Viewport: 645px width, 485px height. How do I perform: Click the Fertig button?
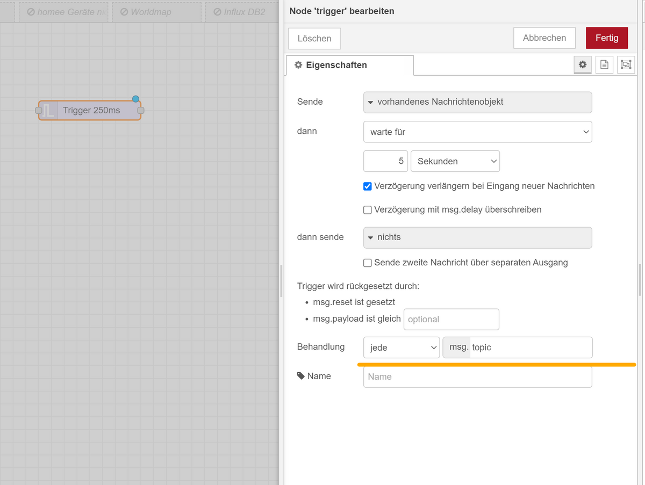(607, 38)
